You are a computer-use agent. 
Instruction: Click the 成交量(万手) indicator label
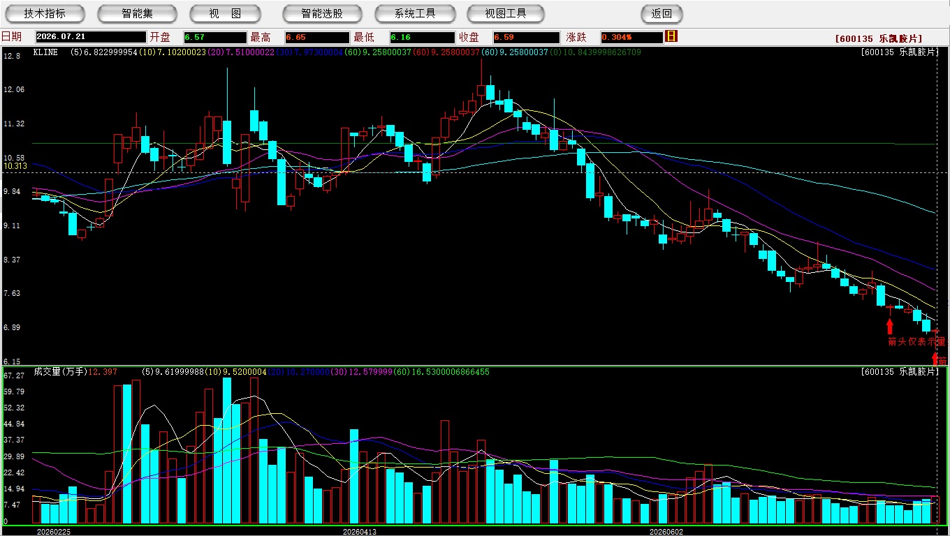click(61, 372)
